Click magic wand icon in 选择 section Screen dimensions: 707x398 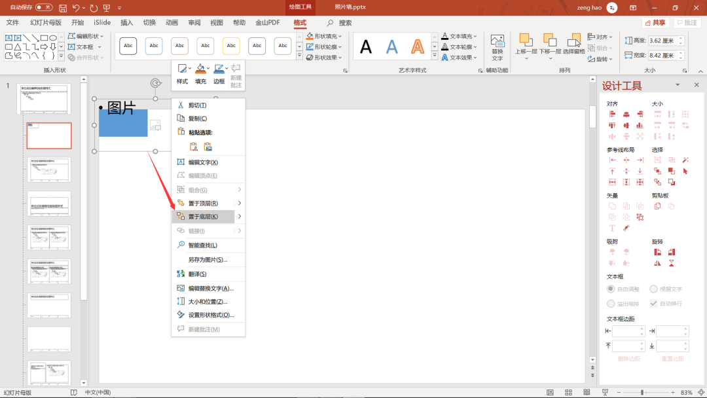point(685,160)
